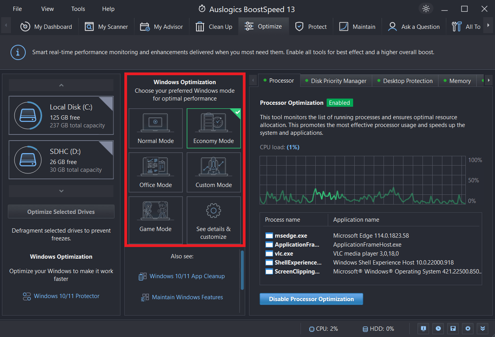Select the ApplicationFra... process row
The height and width of the screenshot is (337, 495).
(x=373, y=245)
